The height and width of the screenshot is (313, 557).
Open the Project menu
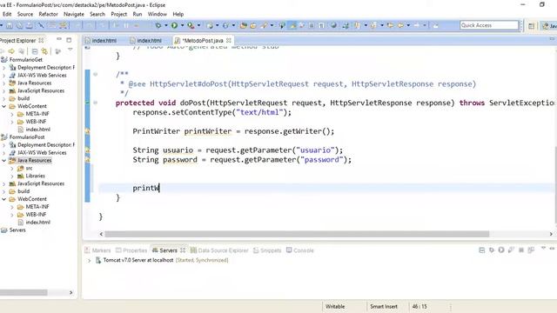tap(118, 14)
